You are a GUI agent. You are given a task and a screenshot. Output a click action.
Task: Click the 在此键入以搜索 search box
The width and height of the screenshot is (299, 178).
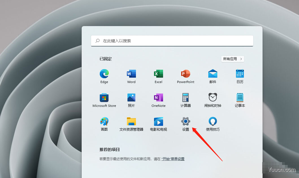(x=172, y=41)
